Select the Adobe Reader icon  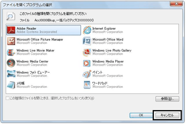(x=11, y=30)
